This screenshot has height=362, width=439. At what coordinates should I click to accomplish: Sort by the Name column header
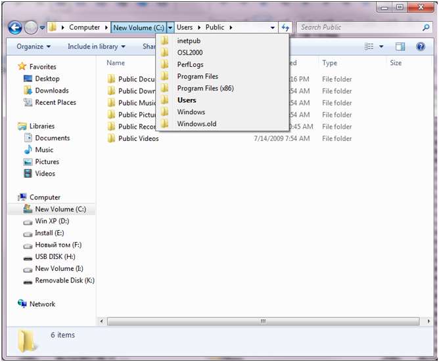tap(116, 63)
